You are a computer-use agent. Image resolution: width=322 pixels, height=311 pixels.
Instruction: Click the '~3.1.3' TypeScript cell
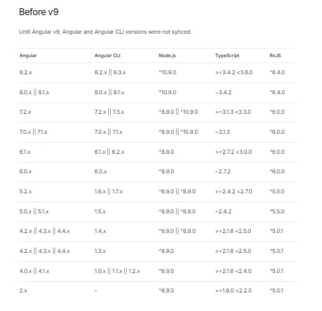coord(223,132)
